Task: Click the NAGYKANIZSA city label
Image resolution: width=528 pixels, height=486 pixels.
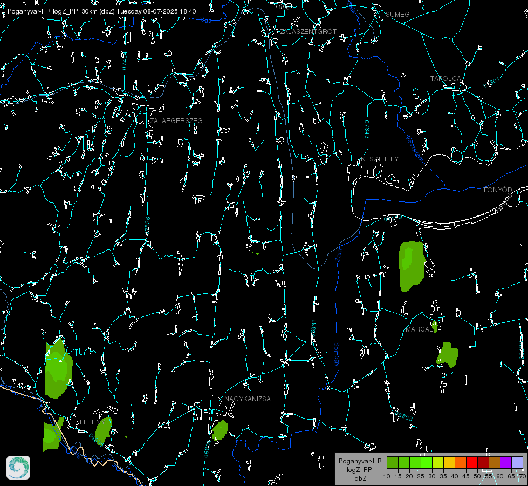Action: tap(248, 399)
